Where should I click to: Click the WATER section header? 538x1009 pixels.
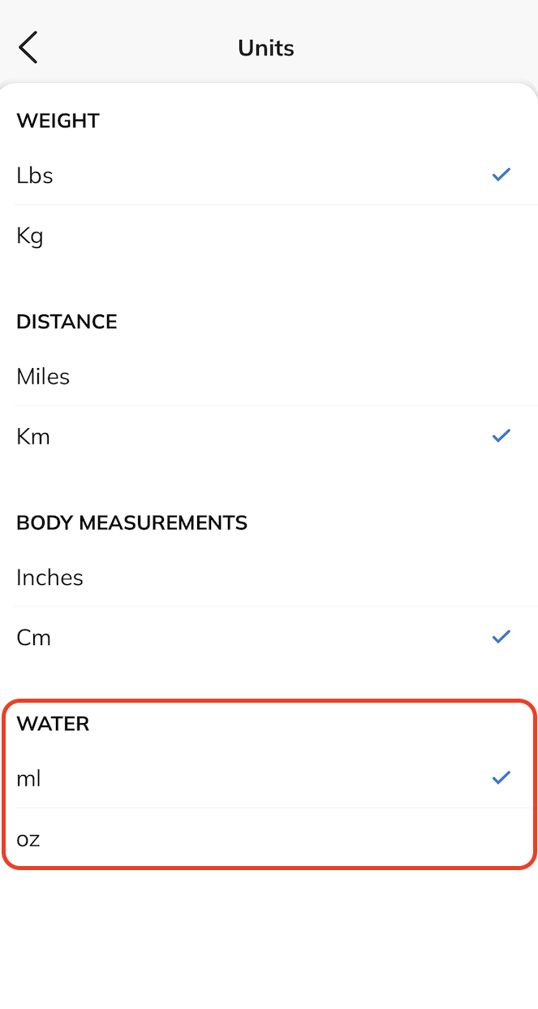53,724
